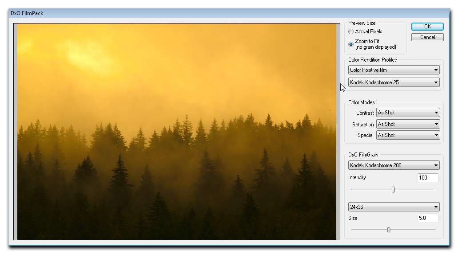The height and width of the screenshot is (254, 458).
Task: Open the Kodak Kodachrome 25 profile dropdown
Action: pyautogui.click(x=394, y=82)
